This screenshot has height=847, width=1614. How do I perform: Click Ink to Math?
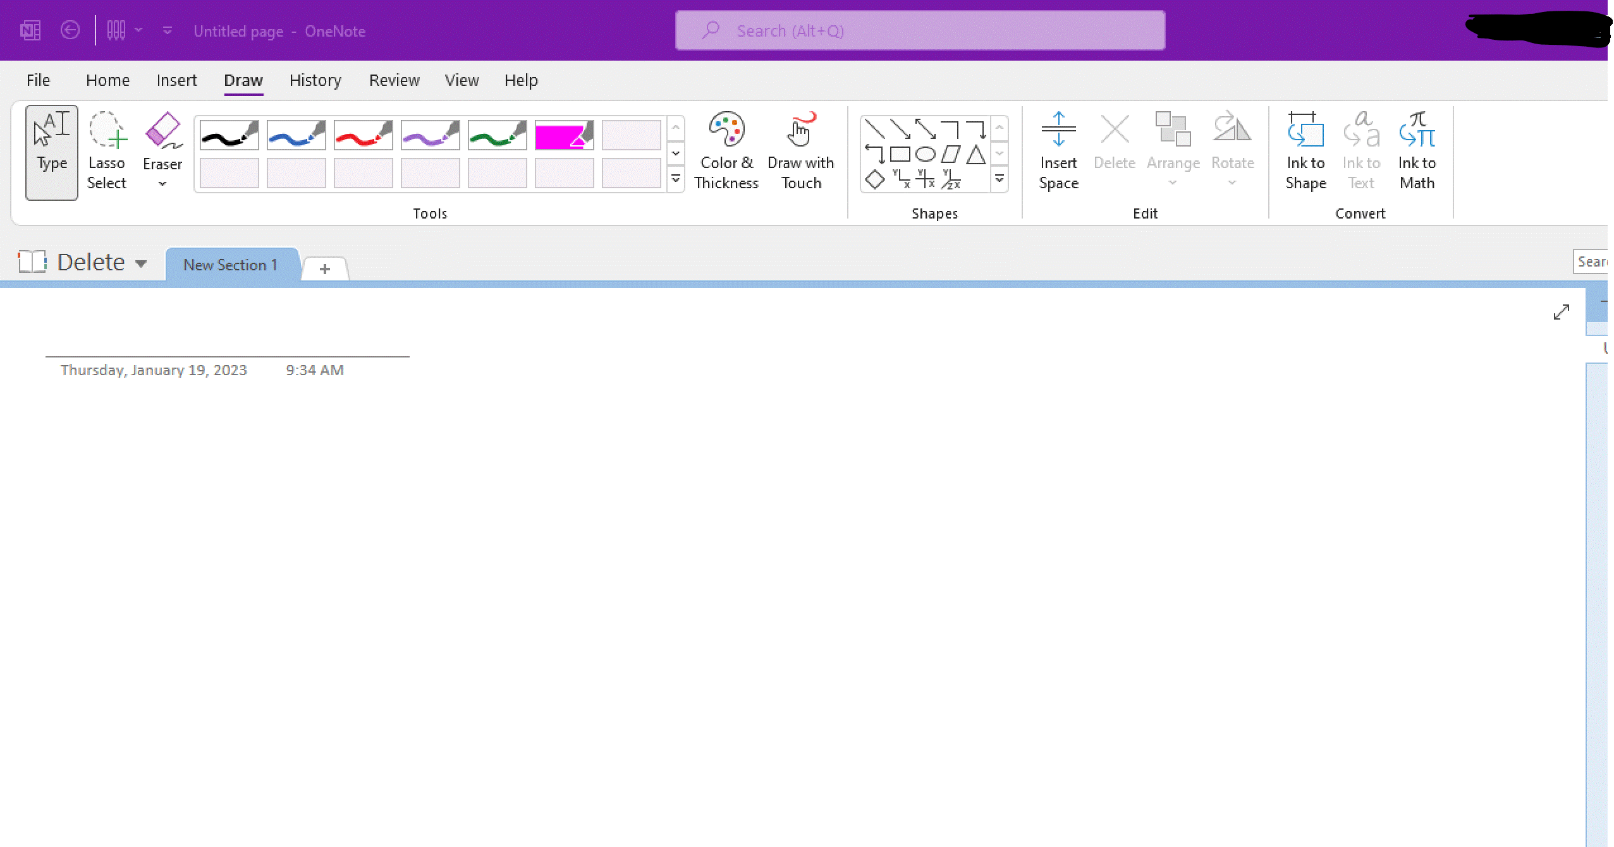click(x=1417, y=152)
